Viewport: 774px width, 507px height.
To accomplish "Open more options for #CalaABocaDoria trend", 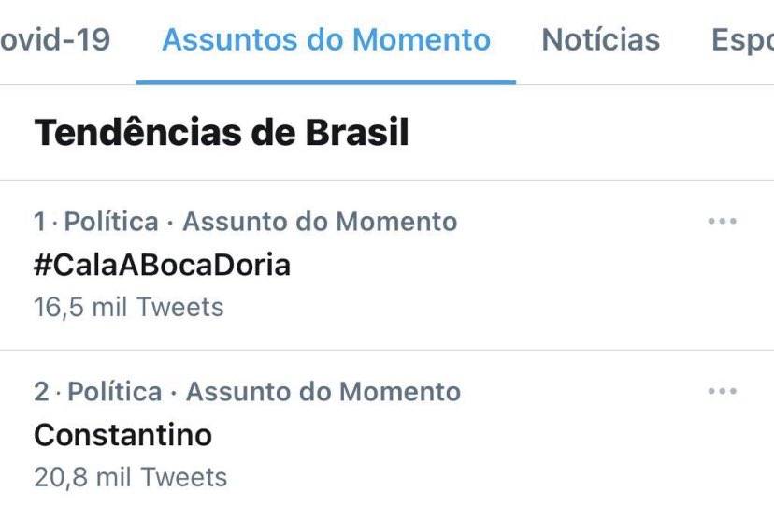I will coord(722,222).
